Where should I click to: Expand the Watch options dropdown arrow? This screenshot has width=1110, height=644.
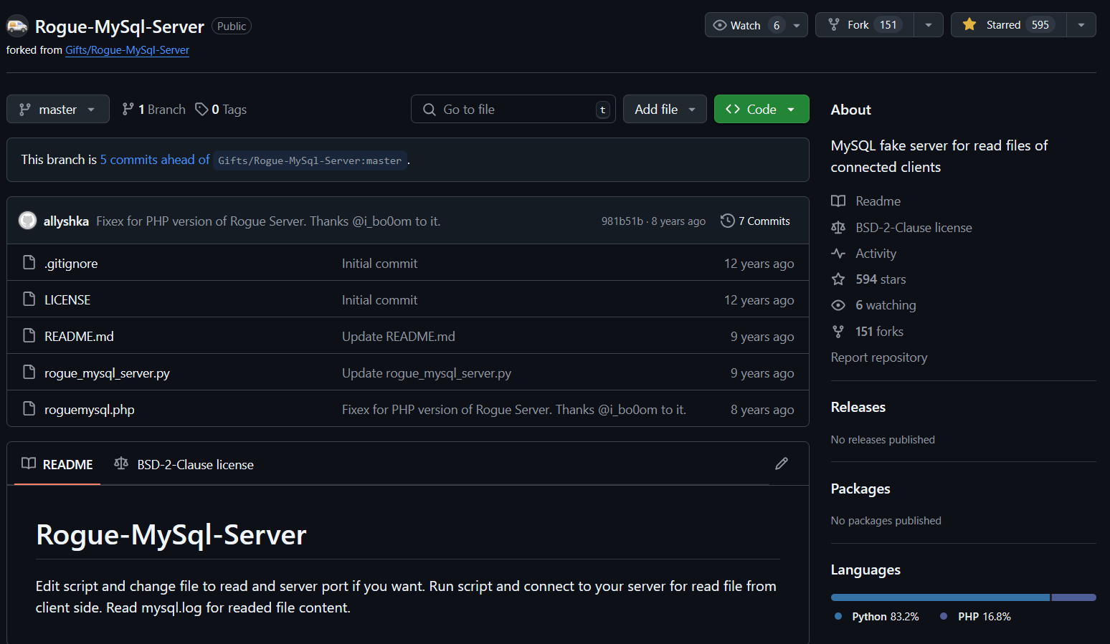pyautogui.click(x=797, y=25)
